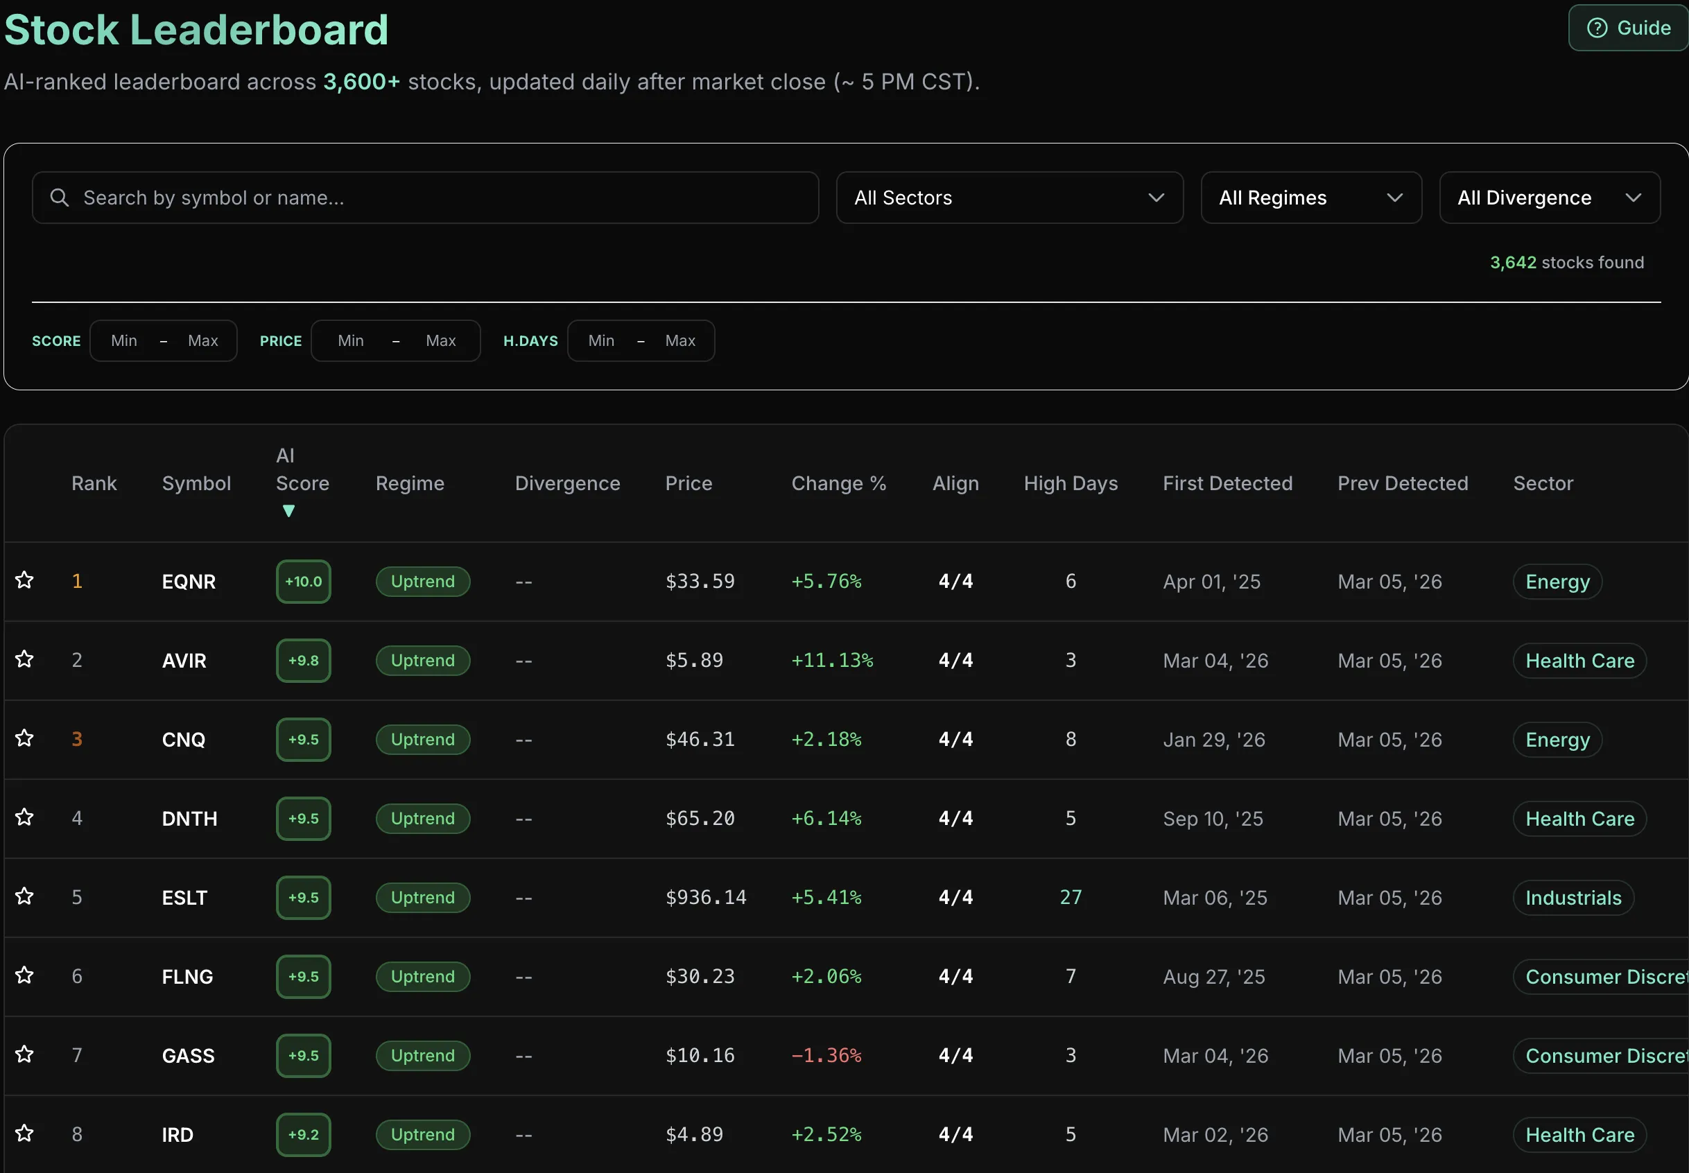Star the DNTH row as favorite
This screenshot has height=1173, width=1689.
click(x=24, y=817)
